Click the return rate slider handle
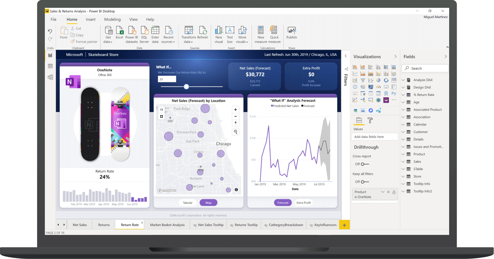Image resolution: width=494 pixels, height=259 pixels. (186, 86)
